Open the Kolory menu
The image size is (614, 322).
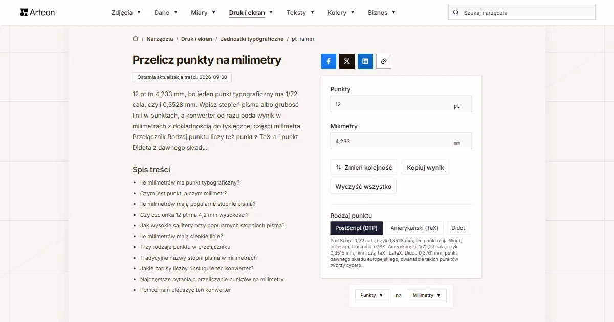point(341,13)
